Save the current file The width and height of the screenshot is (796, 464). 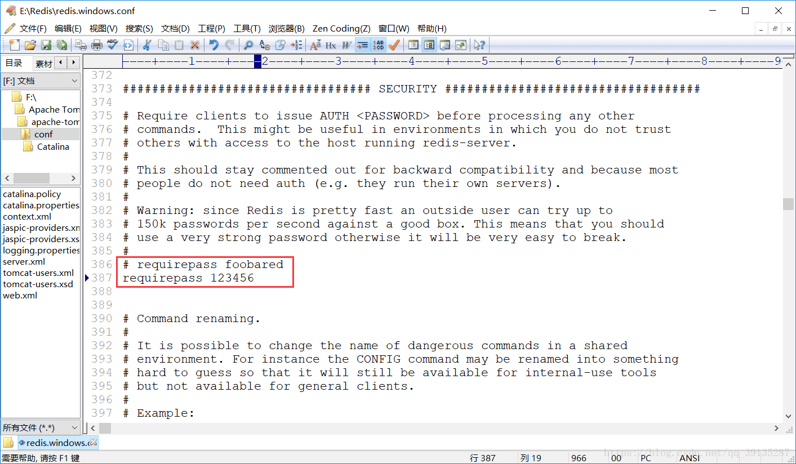pyautogui.click(x=46, y=45)
